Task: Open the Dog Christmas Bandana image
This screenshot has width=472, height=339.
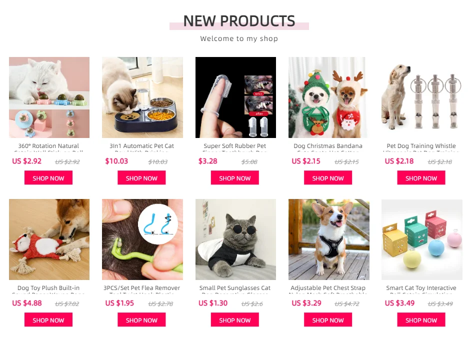Action: click(x=328, y=97)
